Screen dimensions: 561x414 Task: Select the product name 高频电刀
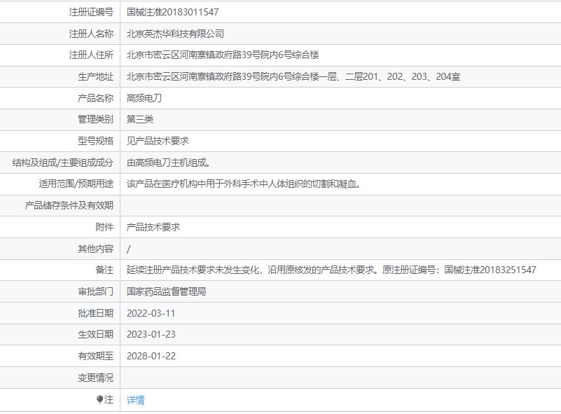[144, 98]
